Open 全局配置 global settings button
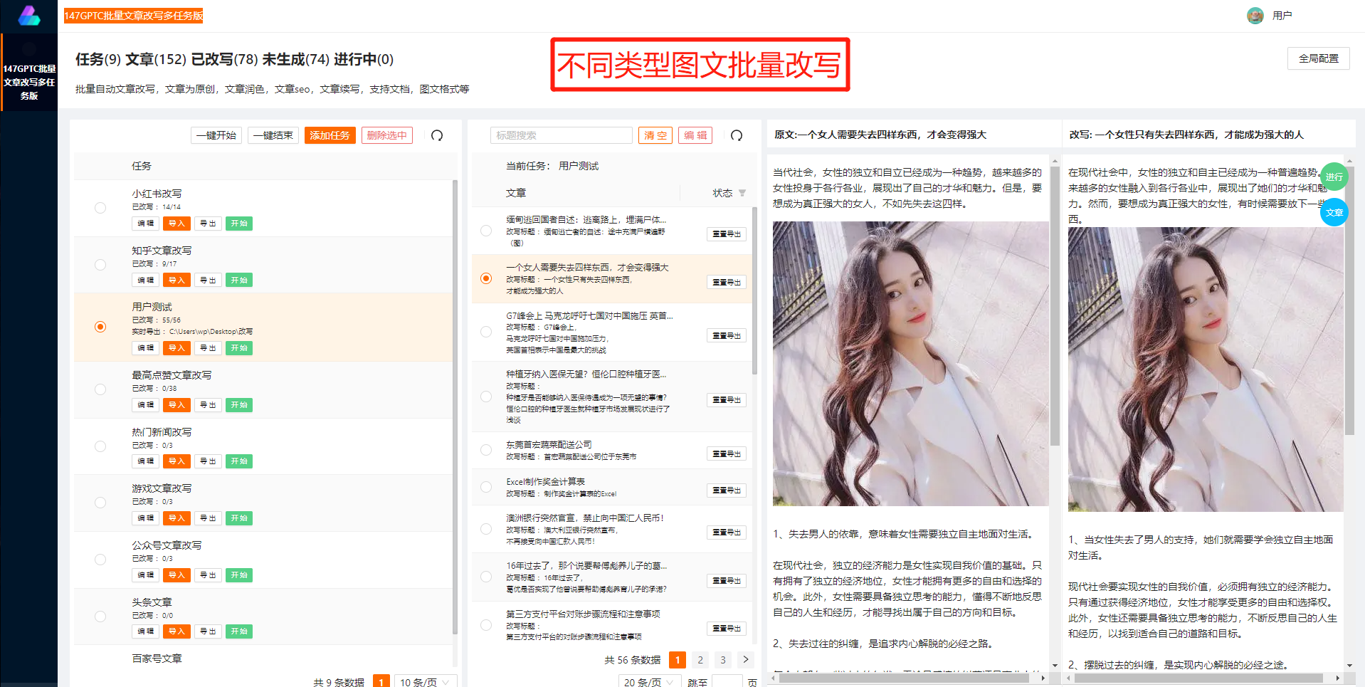The image size is (1365, 687). 1318,58
